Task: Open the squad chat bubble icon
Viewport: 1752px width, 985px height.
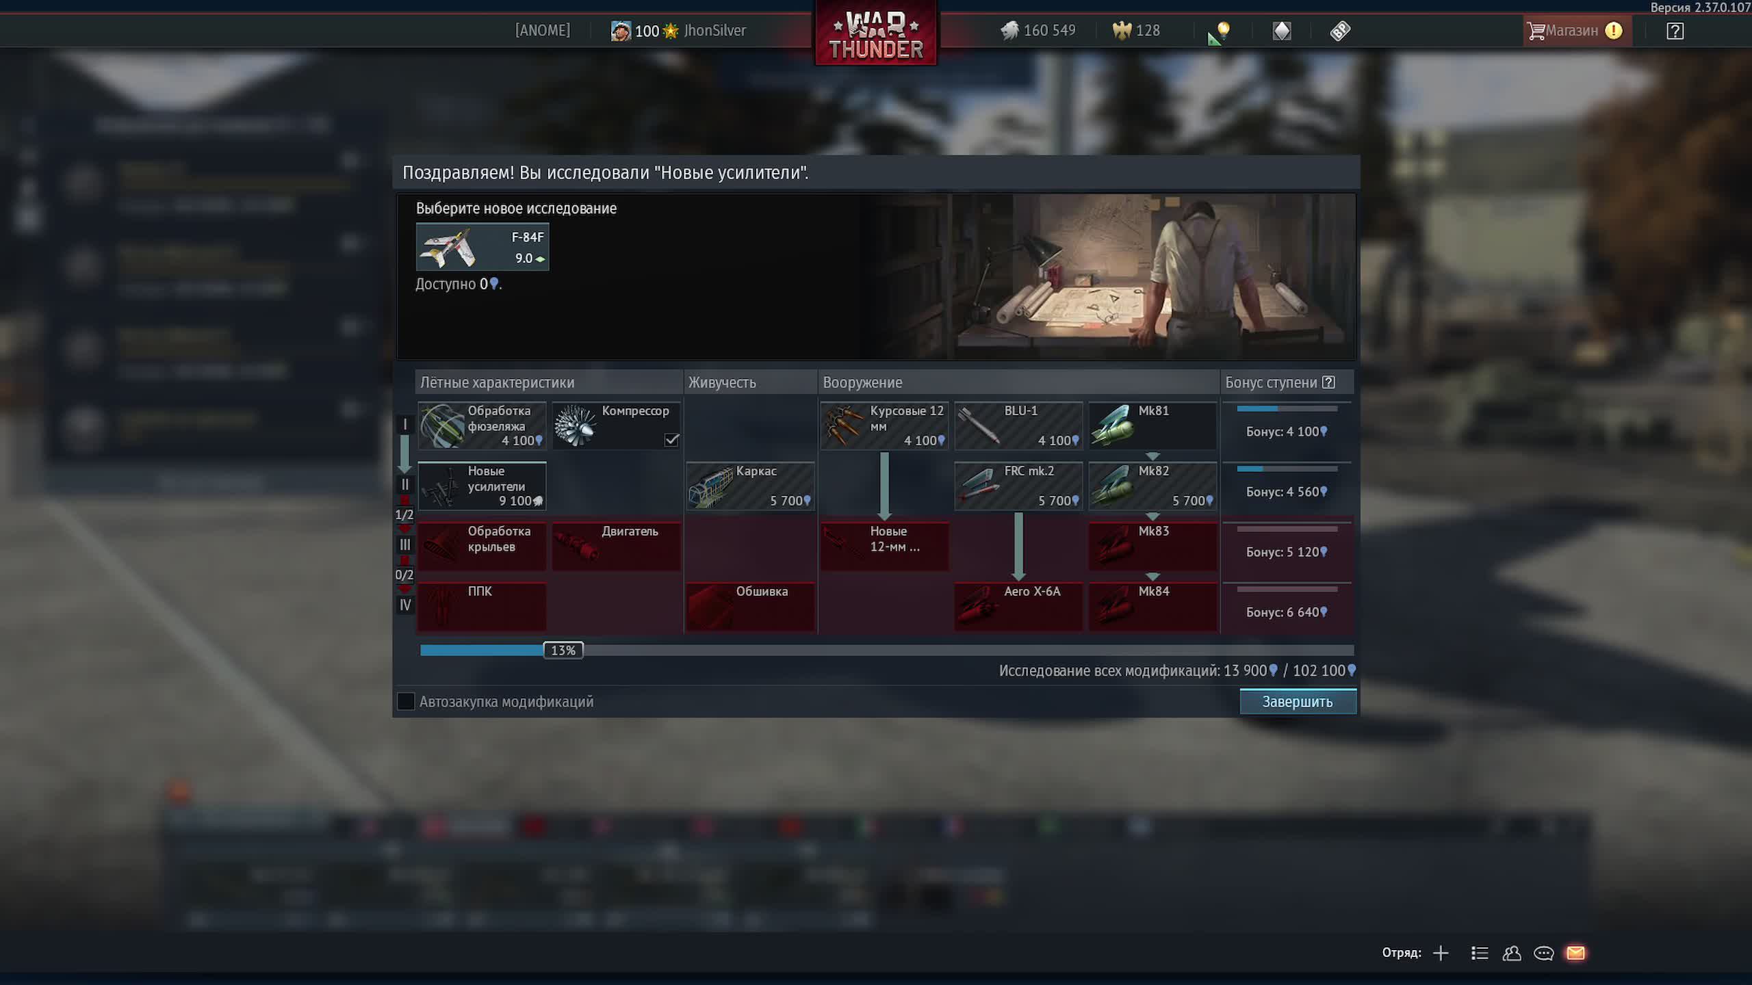Action: pos(1543,953)
